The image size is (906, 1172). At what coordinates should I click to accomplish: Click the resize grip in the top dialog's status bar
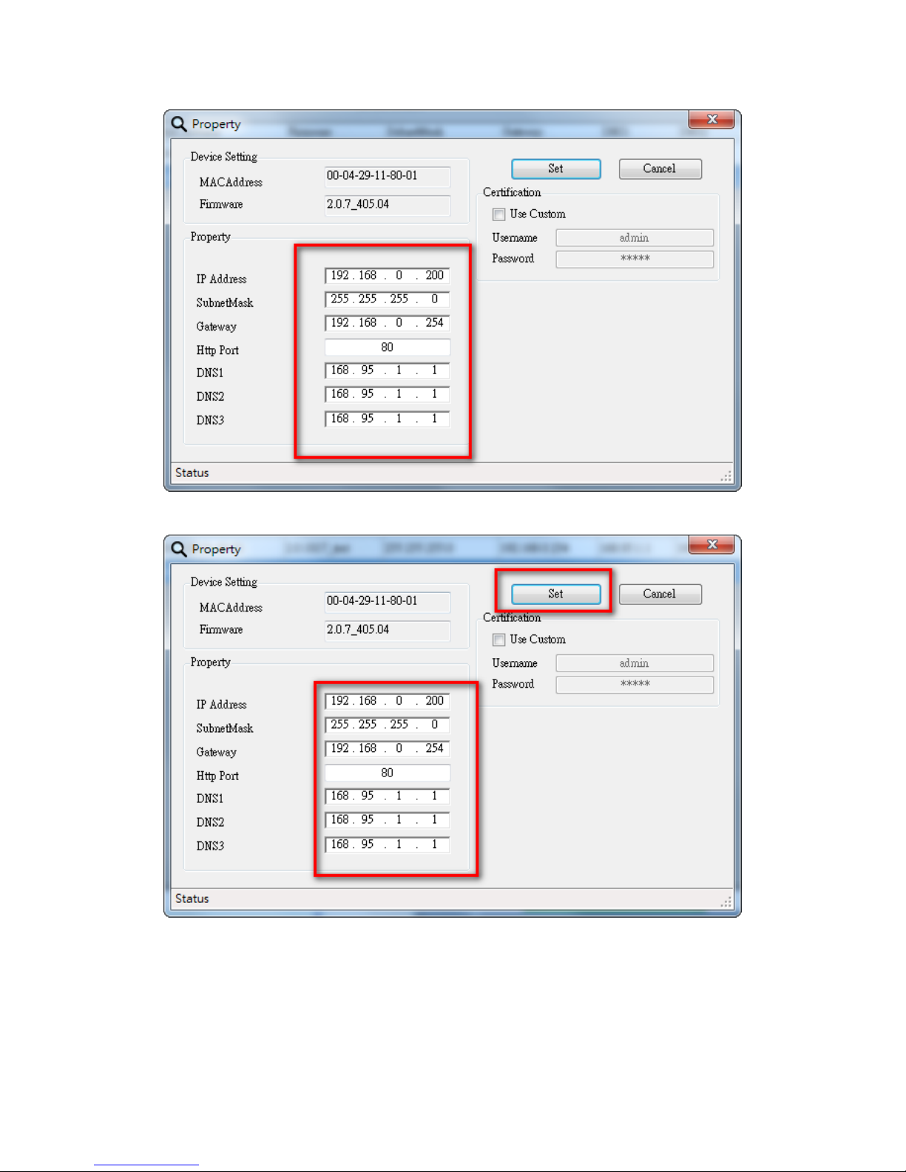click(x=726, y=476)
